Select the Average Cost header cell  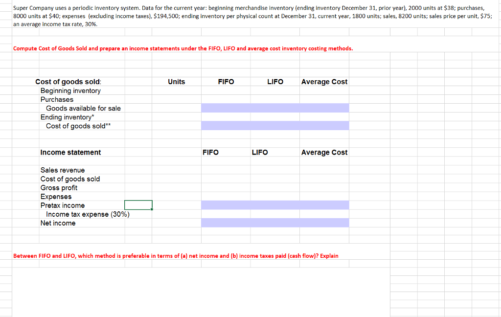324,82
